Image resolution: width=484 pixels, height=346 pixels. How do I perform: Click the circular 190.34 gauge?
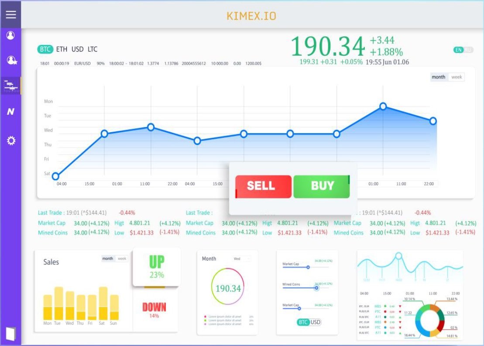tap(228, 286)
